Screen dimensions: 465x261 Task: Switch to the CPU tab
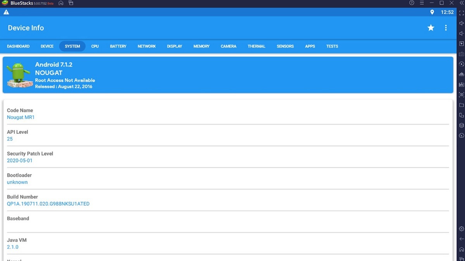tap(95, 46)
